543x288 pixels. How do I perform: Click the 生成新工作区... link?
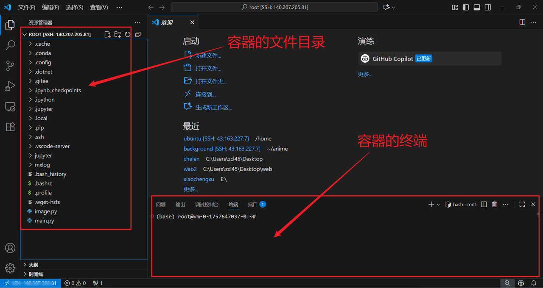coord(213,108)
